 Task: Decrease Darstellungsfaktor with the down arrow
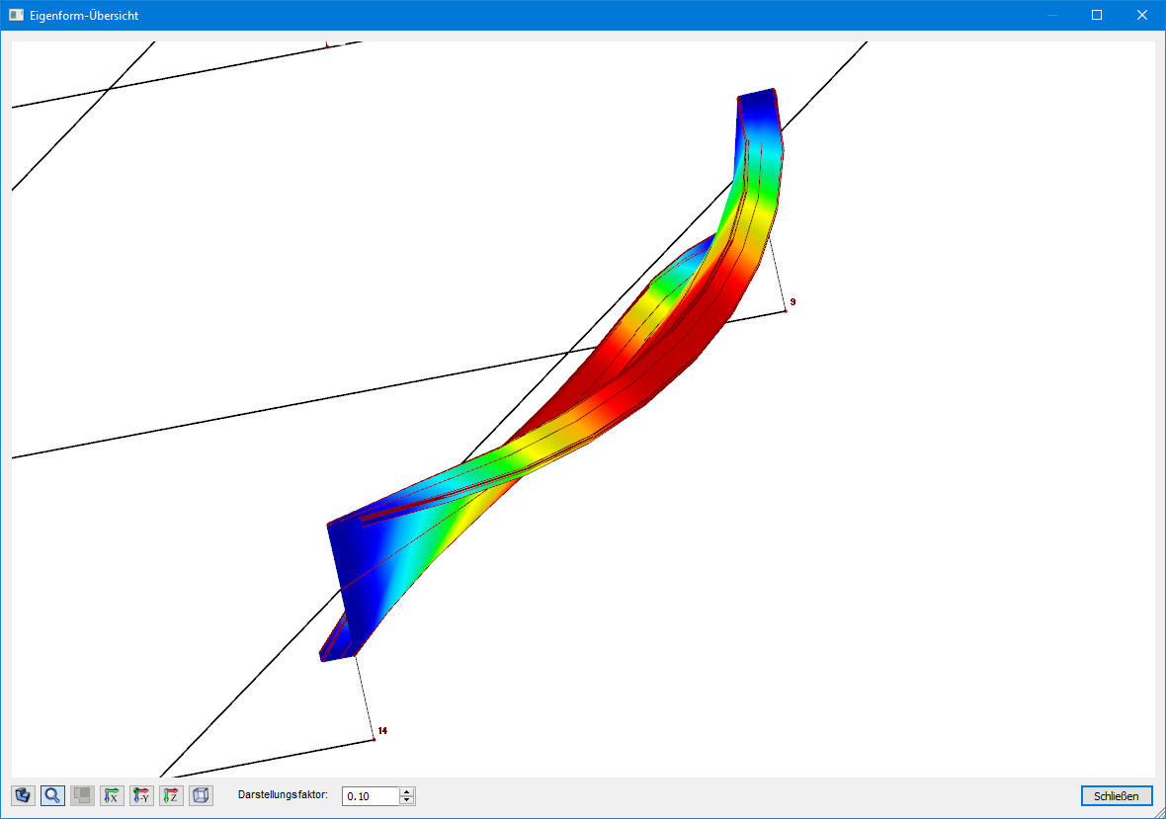click(406, 800)
